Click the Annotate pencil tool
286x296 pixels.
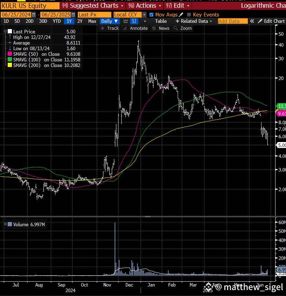pos(135,28)
